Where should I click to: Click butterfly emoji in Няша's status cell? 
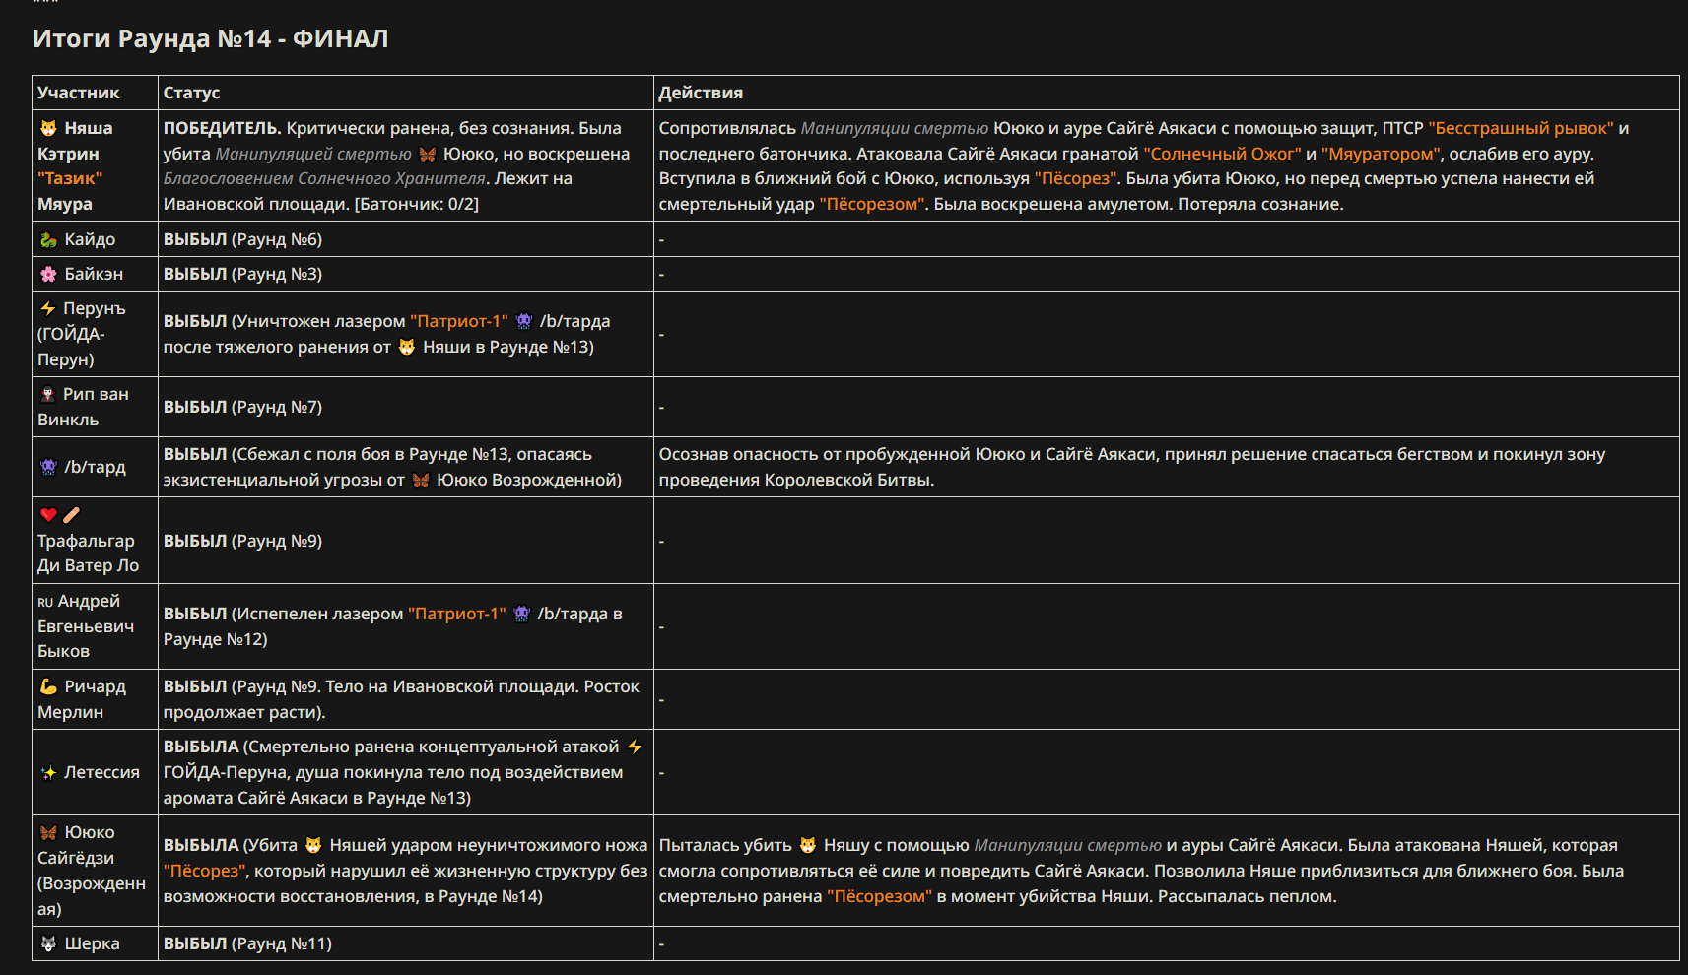[x=427, y=154]
